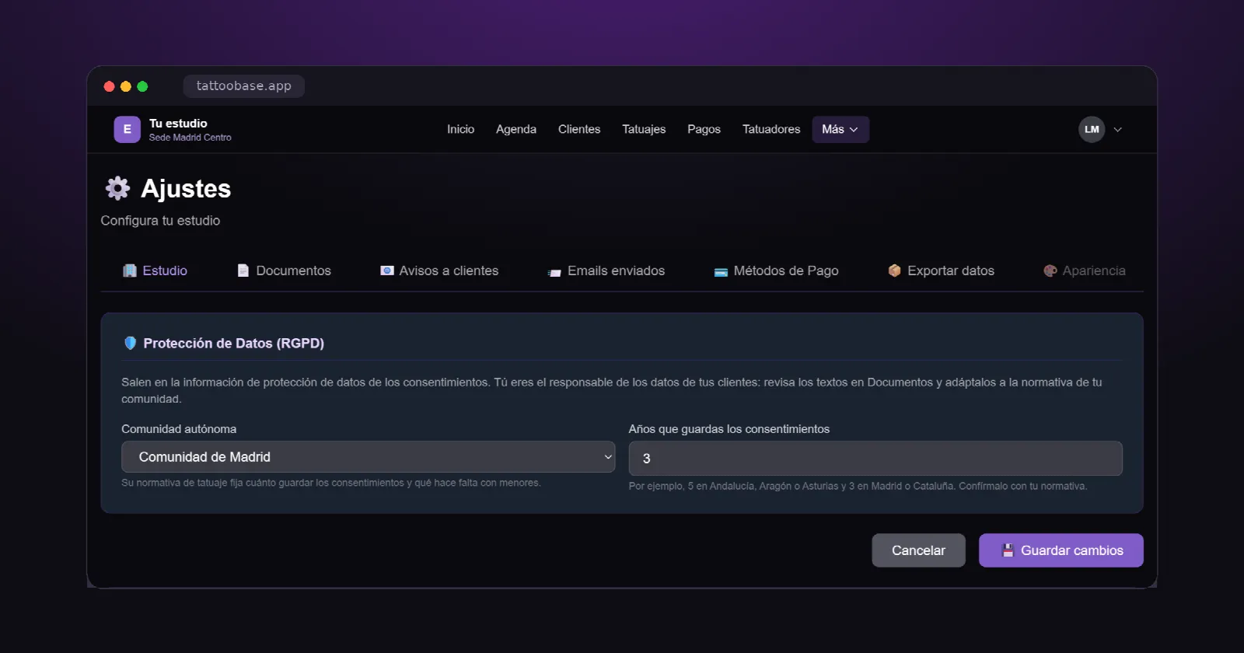The width and height of the screenshot is (1244, 653).
Task: Click the credit card icon beside Métodos de Pago
Action: point(721,272)
